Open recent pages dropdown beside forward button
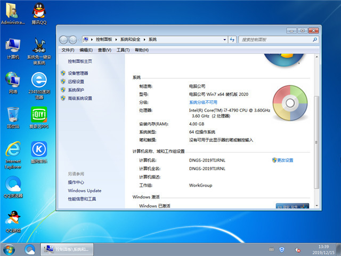Image resolution: width=341 pixels, height=256 pixels. pyautogui.click(x=79, y=39)
